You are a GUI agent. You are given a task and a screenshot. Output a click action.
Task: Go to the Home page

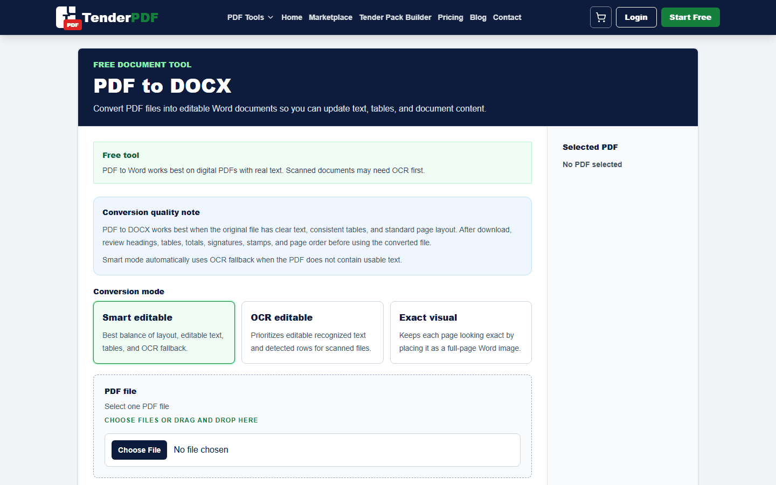(x=292, y=17)
